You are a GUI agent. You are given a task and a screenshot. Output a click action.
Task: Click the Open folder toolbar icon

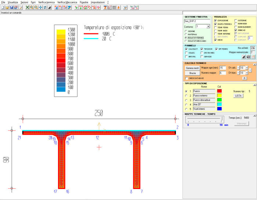click(7, 7)
